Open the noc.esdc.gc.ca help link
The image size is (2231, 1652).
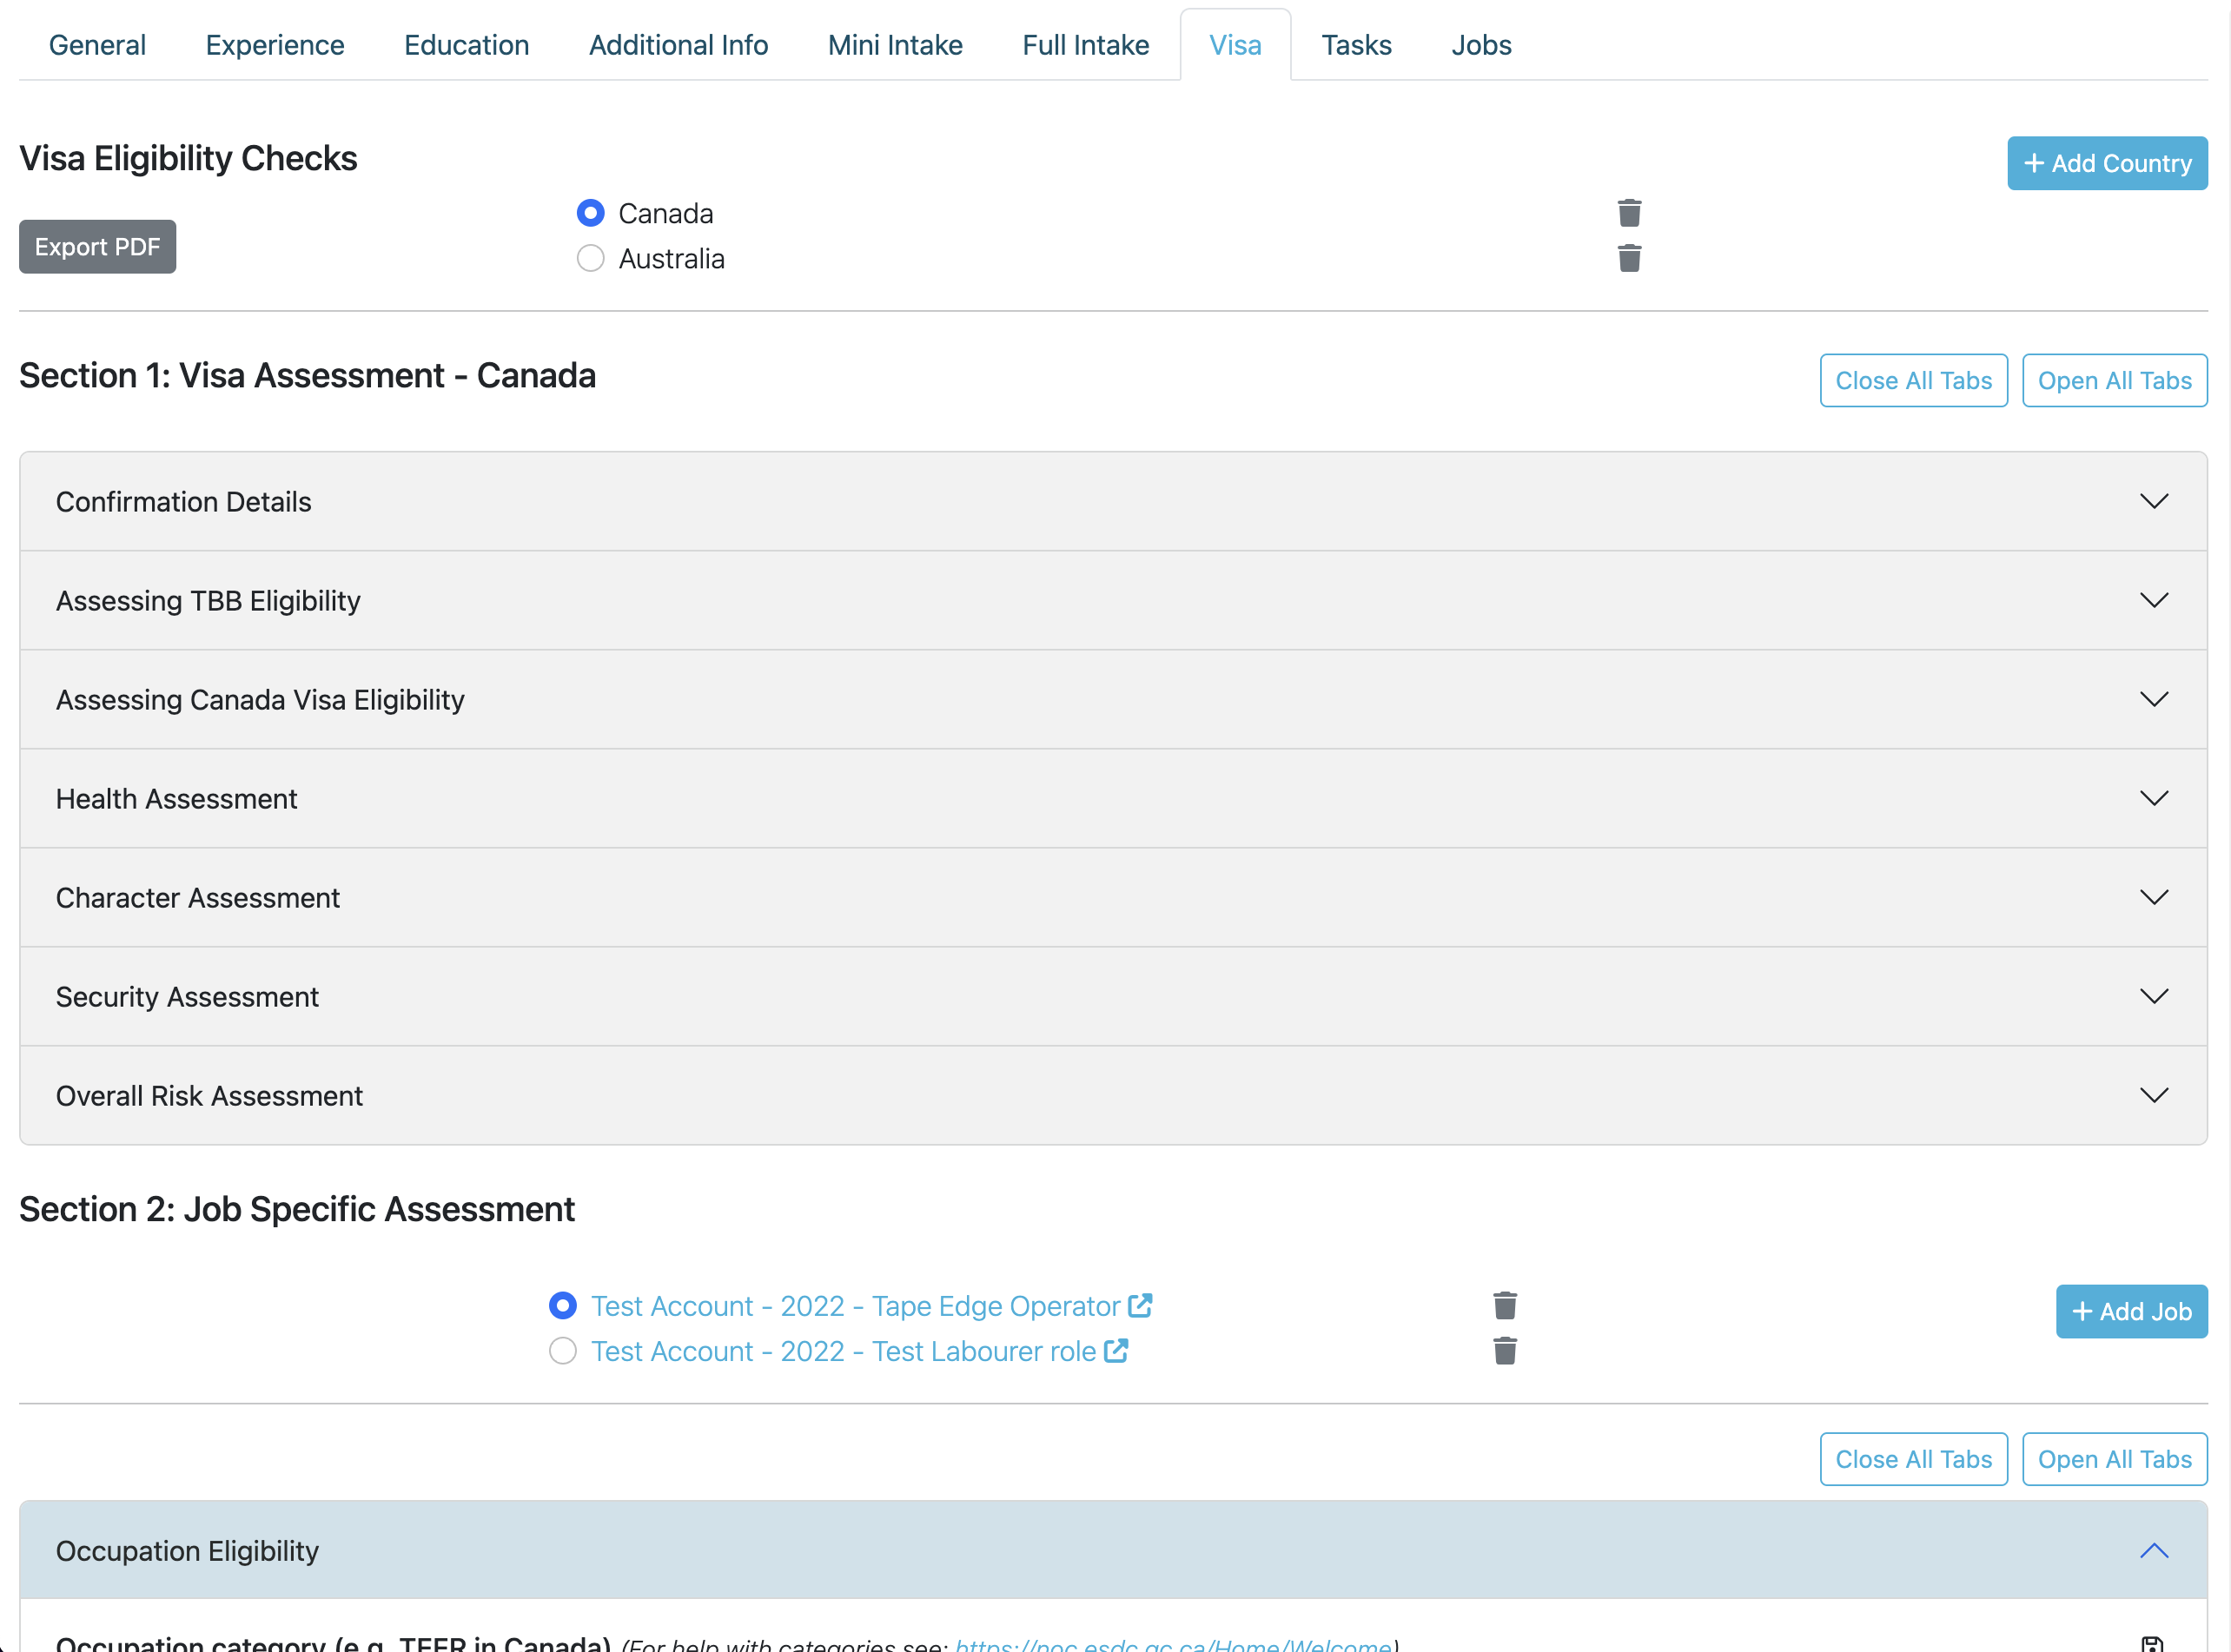(1173, 1644)
